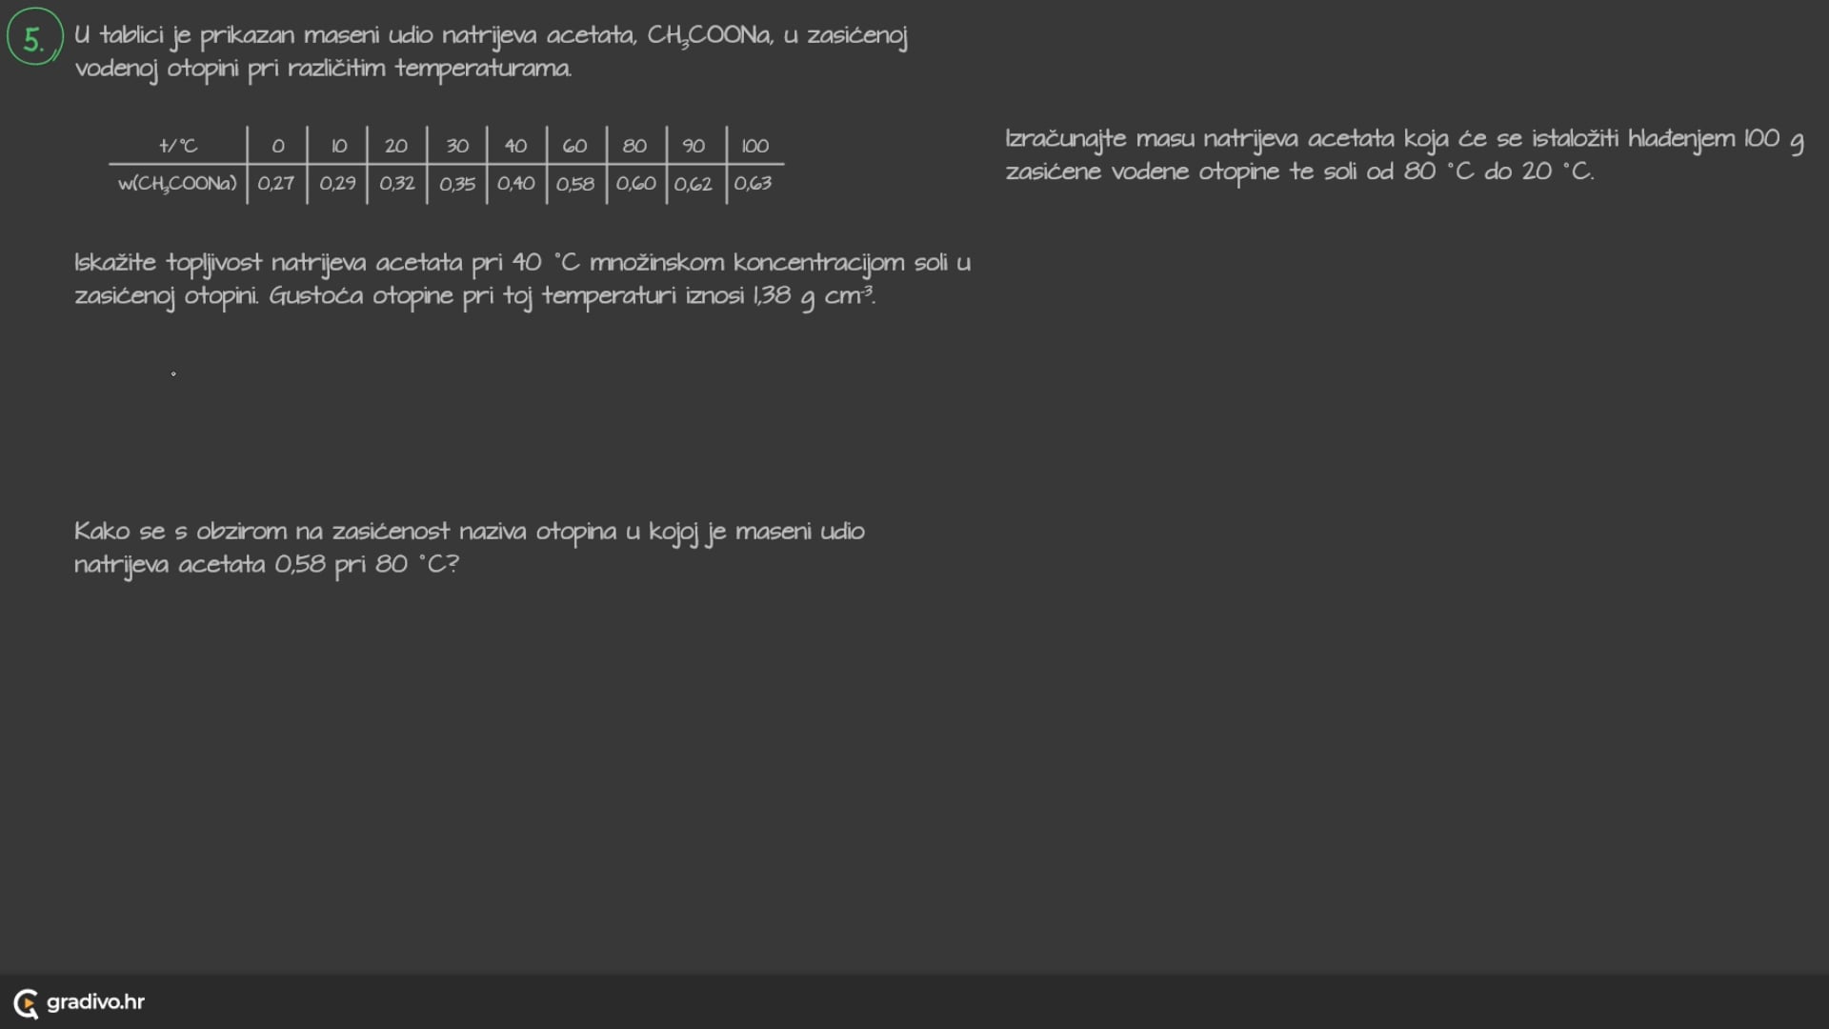Image resolution: width=1829 pixels, height=1029 pixels.
Task: Select the 0,40 mass fraction cell
Action: [515, 183]
